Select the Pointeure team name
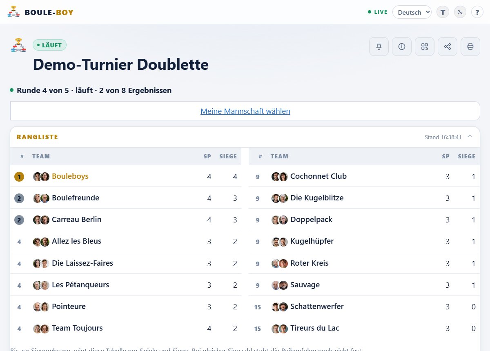490x351 pixels. pos(69,306)
